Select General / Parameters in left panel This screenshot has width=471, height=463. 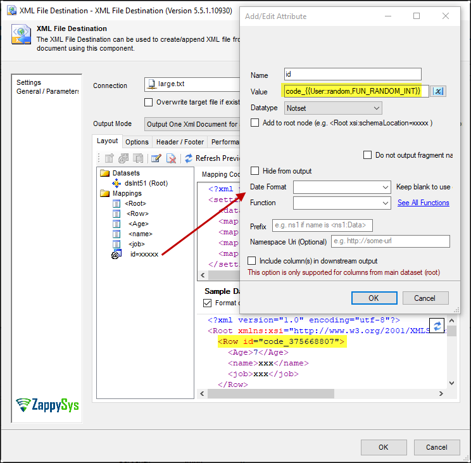(47, 91)
